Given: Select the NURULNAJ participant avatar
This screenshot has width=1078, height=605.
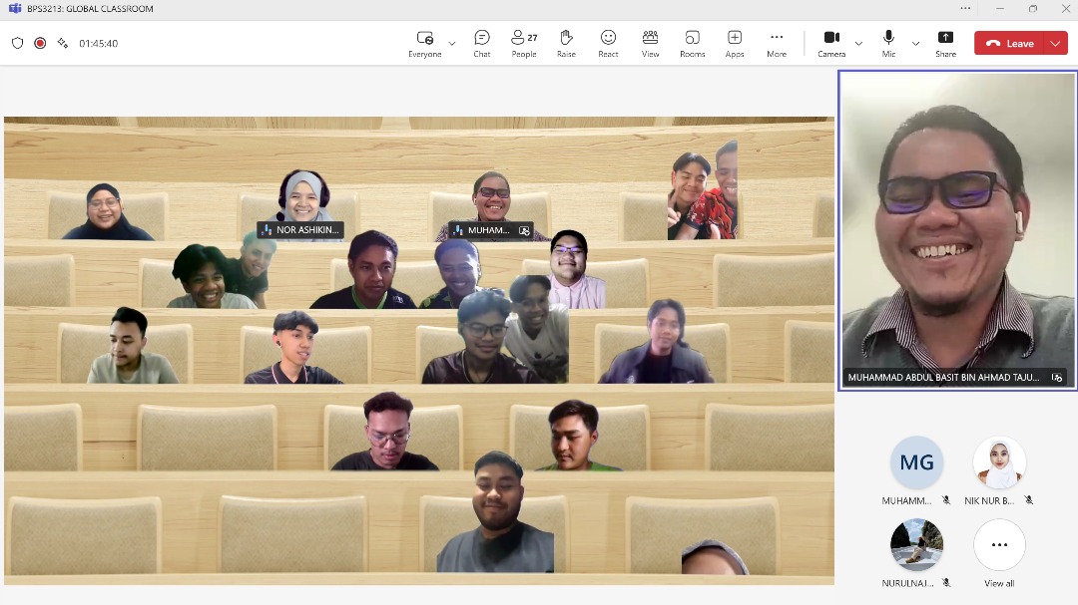Looking at the screenshot, I should [916, 544].
